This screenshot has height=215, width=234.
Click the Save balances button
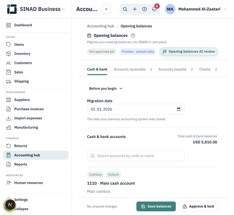pyautogui.click(x=156, y=207)
